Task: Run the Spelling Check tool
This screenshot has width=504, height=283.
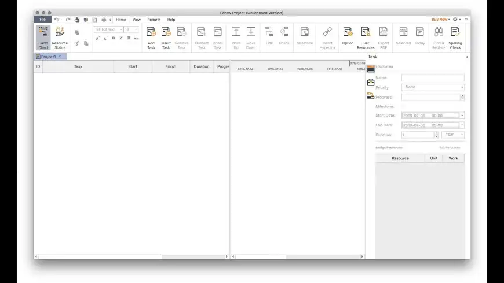Action: pos(455,37)
